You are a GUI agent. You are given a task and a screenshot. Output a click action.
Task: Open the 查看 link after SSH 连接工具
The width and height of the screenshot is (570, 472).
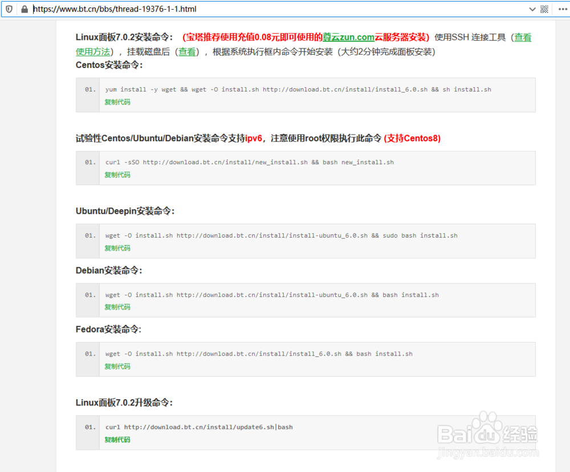[x=522, y=38]
